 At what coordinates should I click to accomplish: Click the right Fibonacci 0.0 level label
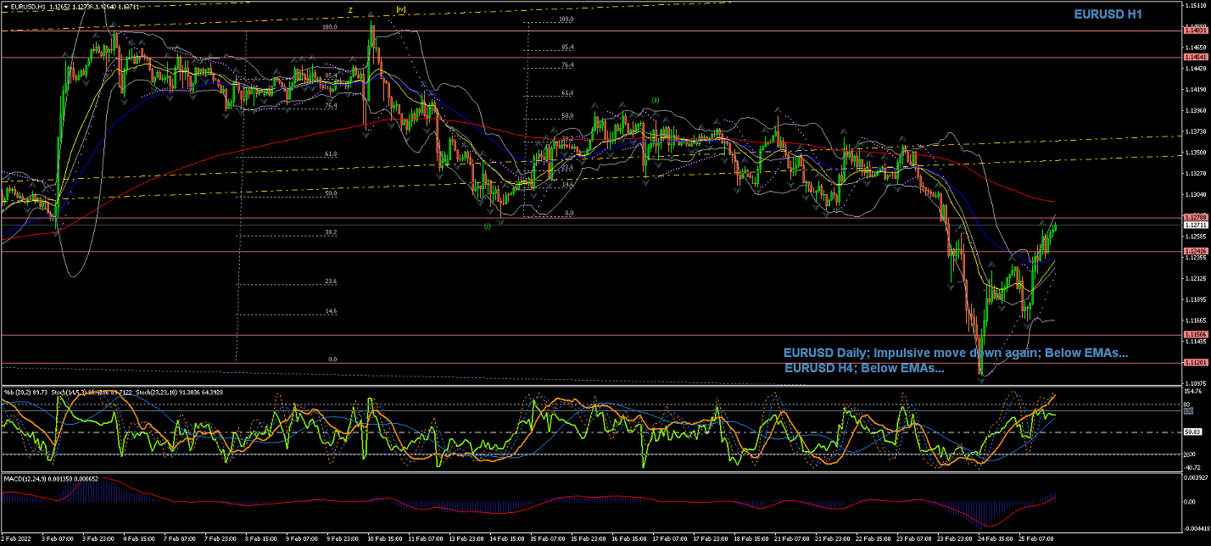[570, 214]
